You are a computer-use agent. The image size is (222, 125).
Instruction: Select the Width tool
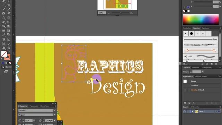[4, 22]
